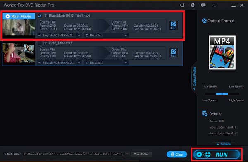Image resolution: width=248 pixels, height=162 pixels.
Task: Click the 'Size:10.7 GB' source text
Action: (48, 29)
